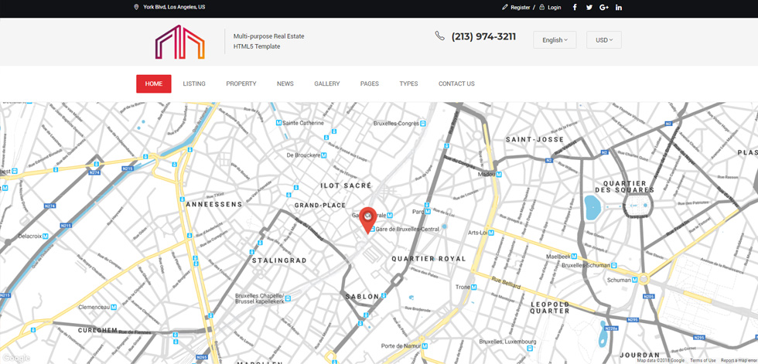The image size is (758, 364).
Task: Click the location pin icon by York Blvd
Action: [x=136, y=7]
